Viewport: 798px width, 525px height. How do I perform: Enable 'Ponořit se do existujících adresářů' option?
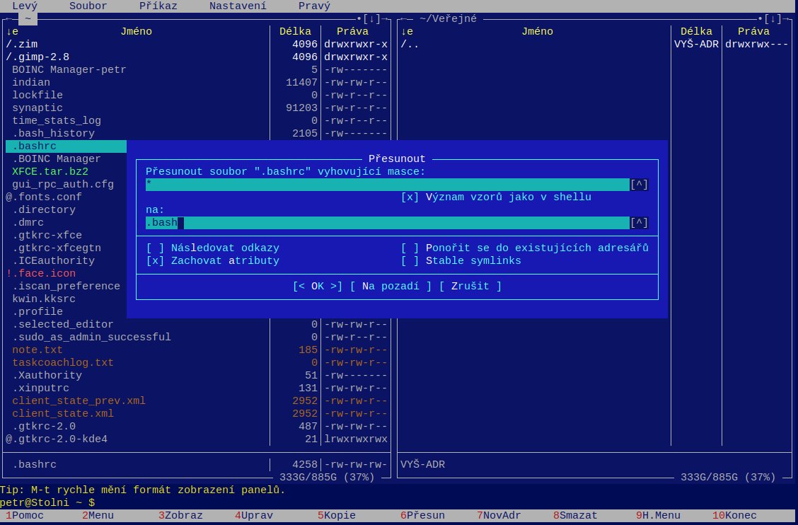[410, 248]
